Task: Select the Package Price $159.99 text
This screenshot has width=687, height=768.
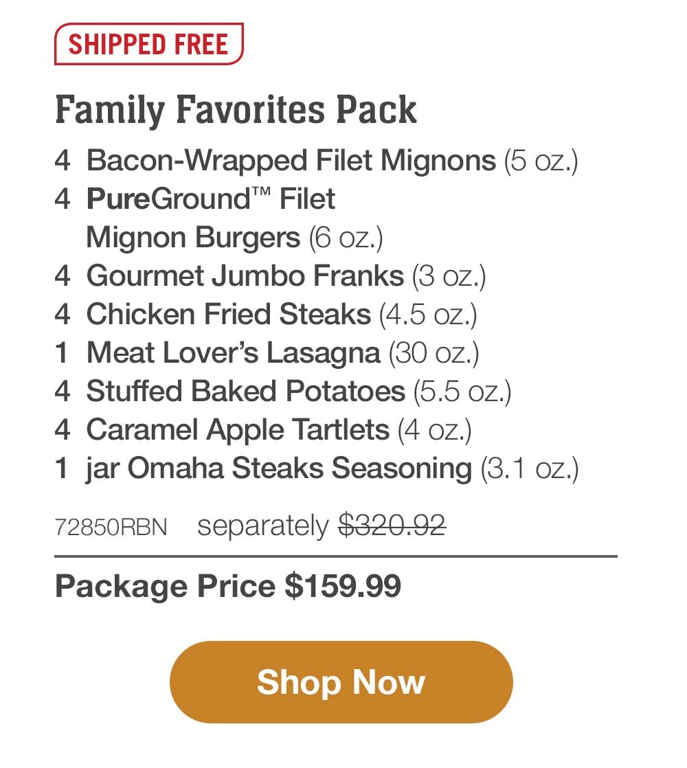Action: 229,586
